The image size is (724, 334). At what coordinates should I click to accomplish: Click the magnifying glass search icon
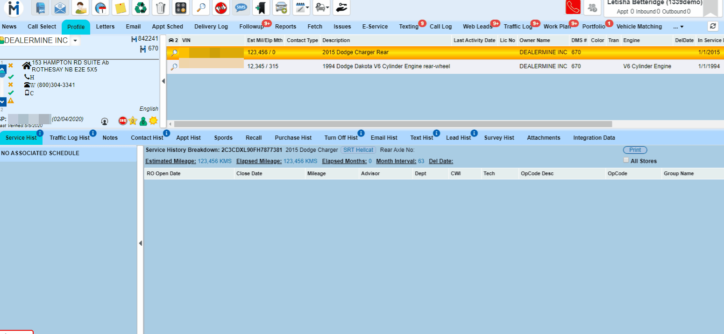[x=201, y=7]
